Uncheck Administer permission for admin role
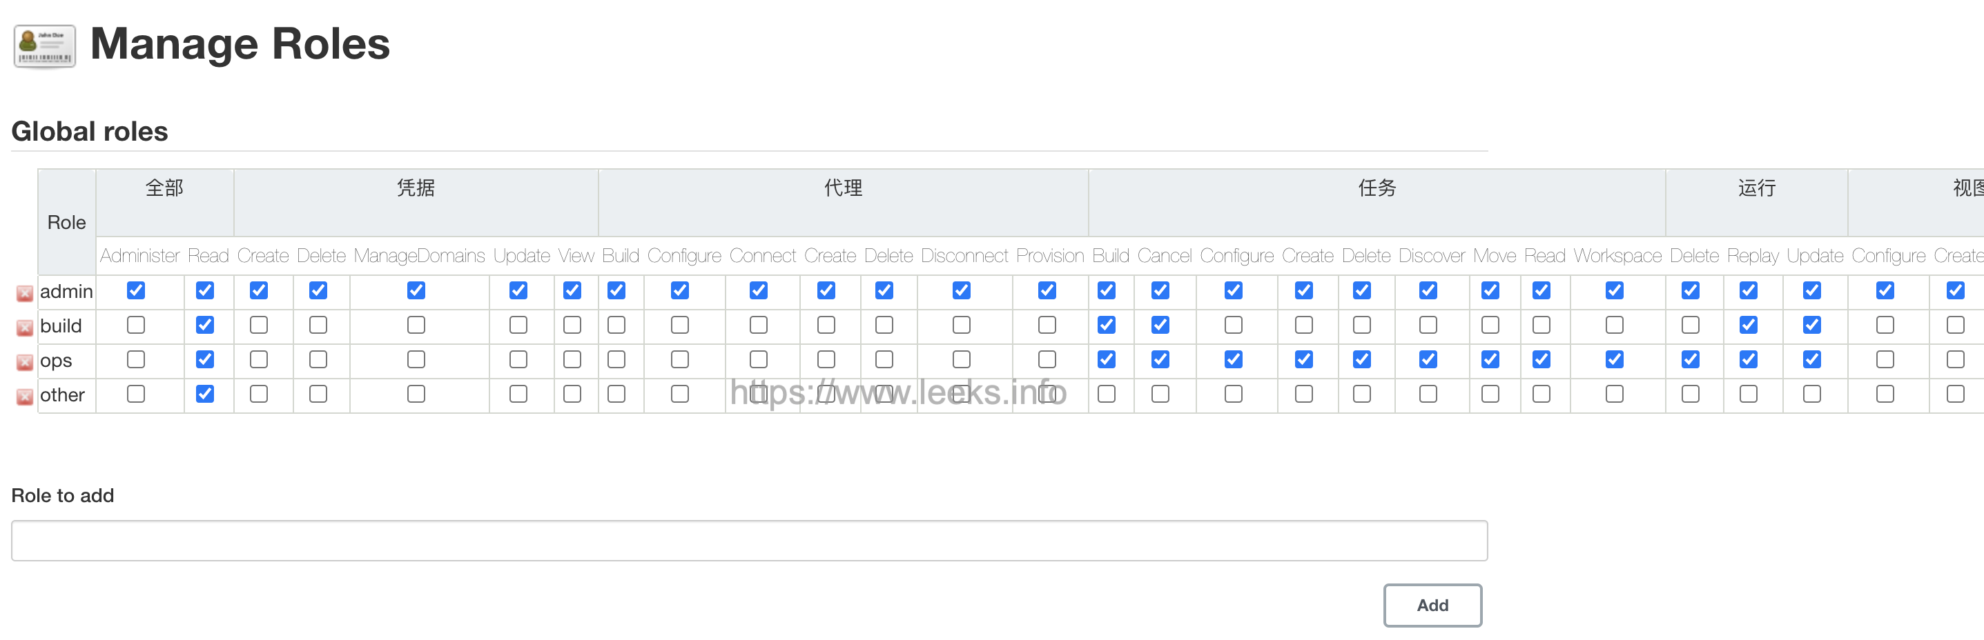1984x640 pixels. pos(135,290)
